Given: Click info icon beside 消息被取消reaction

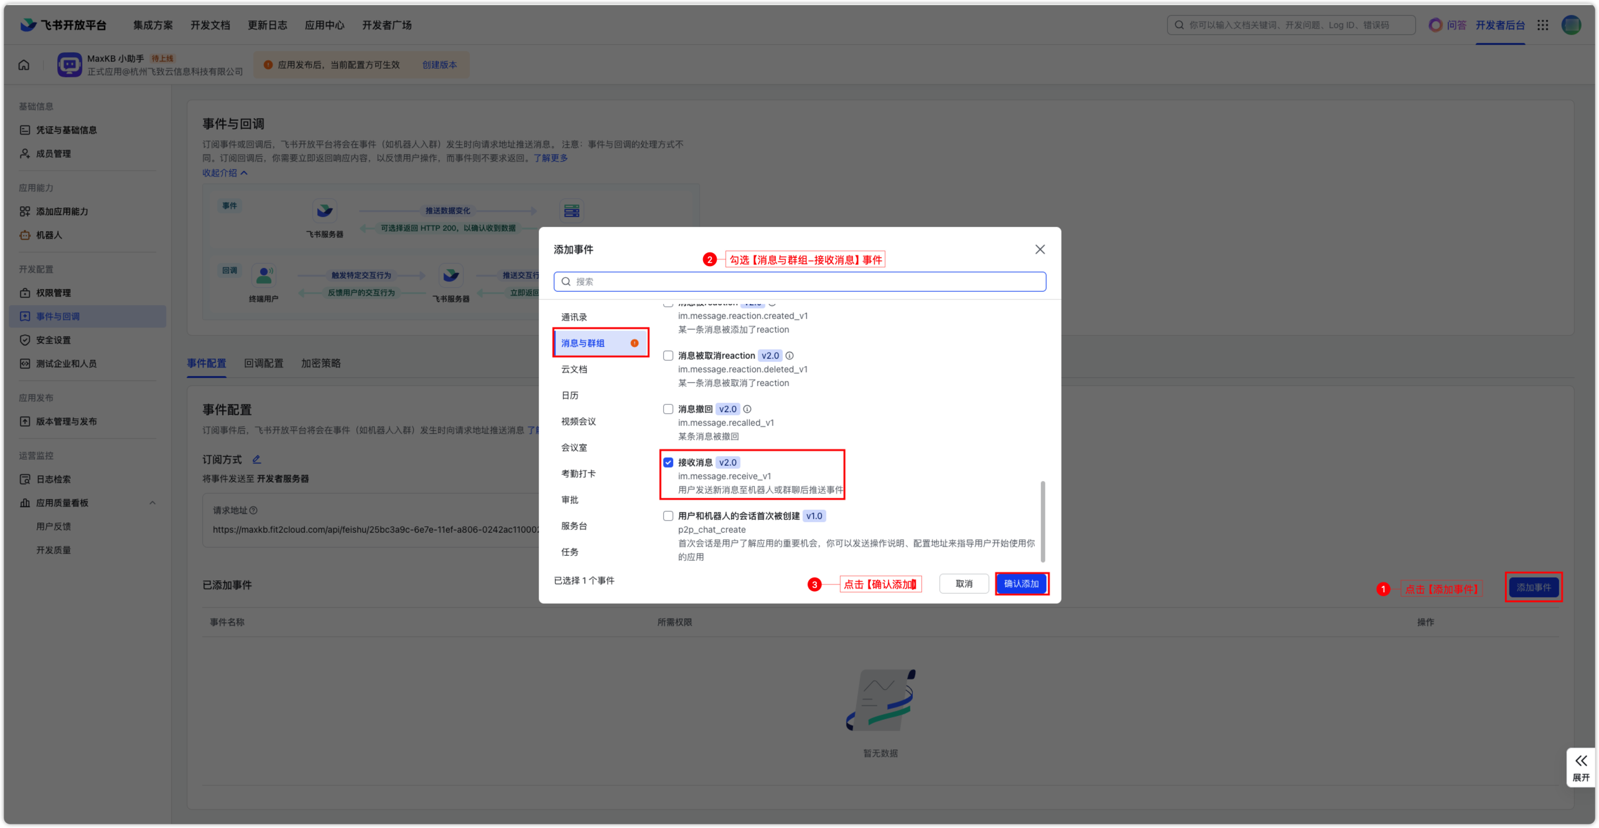Looking at the screenshot, I should click(x=790, y=356).
